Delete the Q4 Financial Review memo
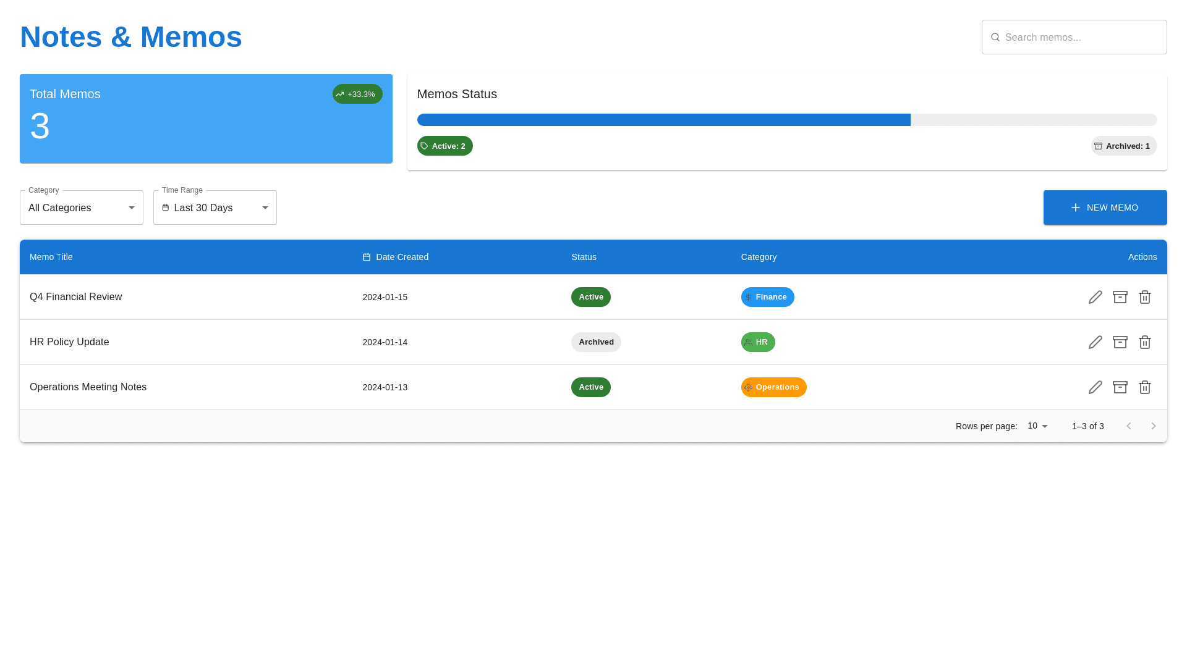Screen dimensions: 1187x667 1144,297
